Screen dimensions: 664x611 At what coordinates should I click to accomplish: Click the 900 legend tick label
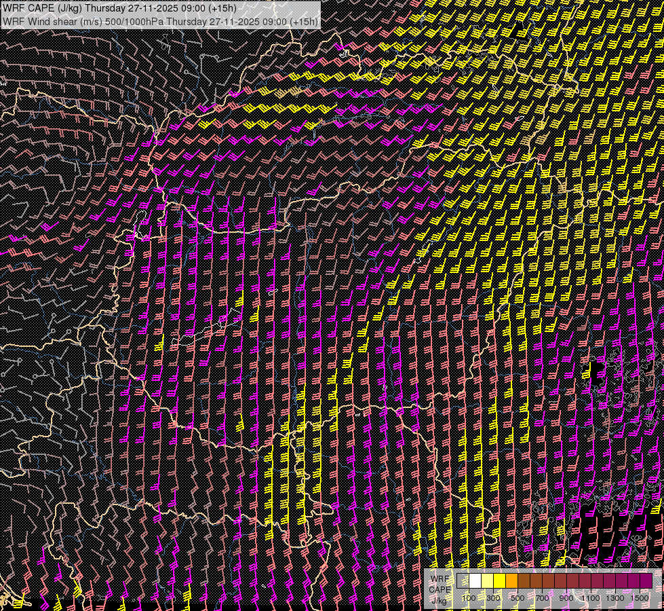click(566, 598)
